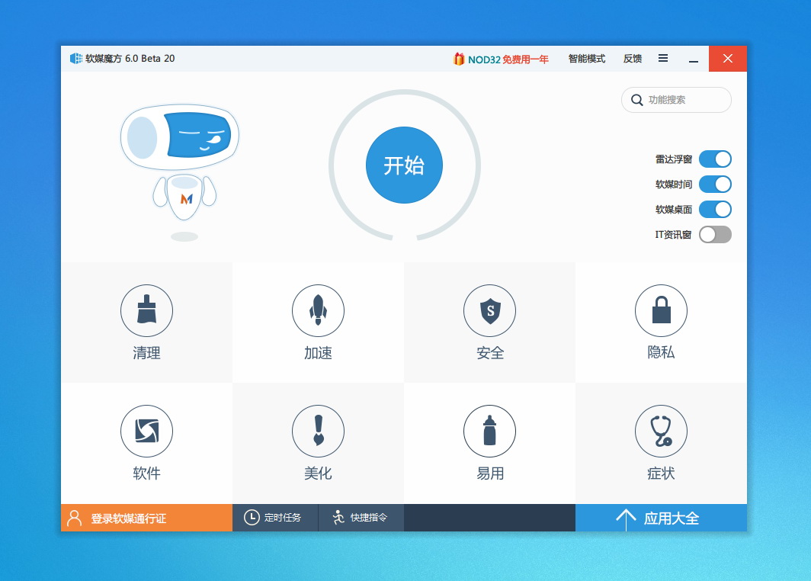Image resolution: width=811 pixels, height=581 pixels.
Task: Start the scan with 开始 button
Action: click(404, 165)
